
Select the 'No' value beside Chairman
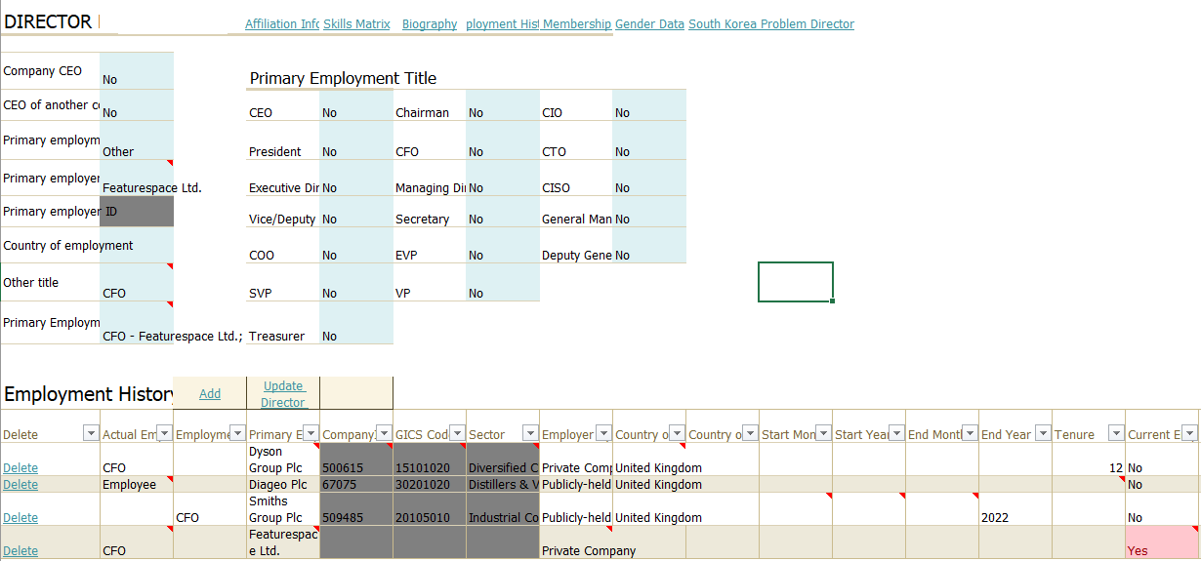pos(503,106)
